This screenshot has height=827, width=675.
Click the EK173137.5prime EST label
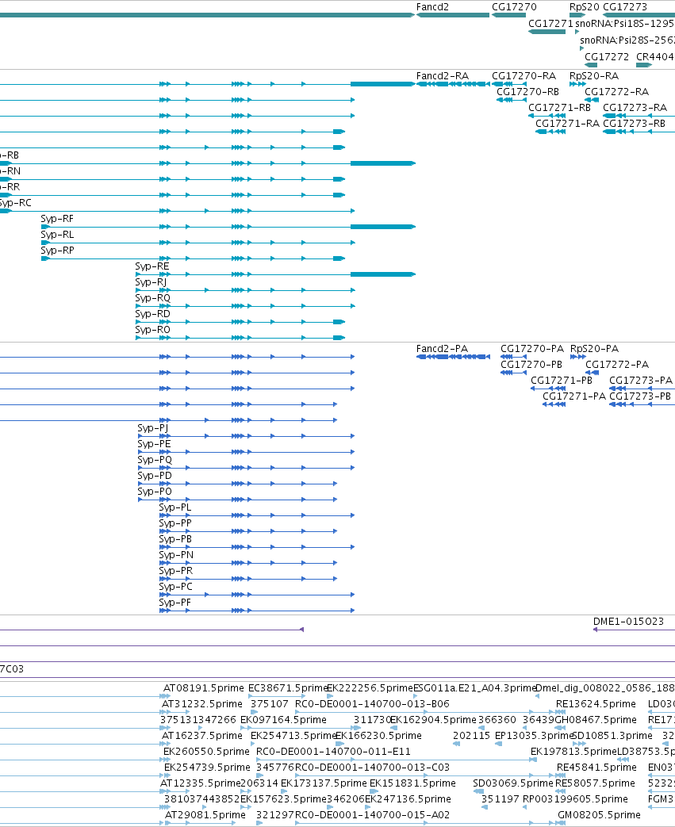(324, 783)
